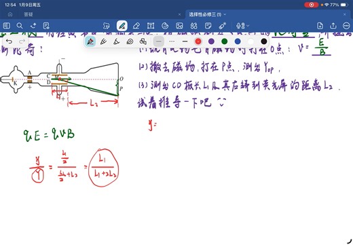The height and width of the screenshot is (245, 353).
Task: Start audio recording with the microphone
Action: [240, 26]
